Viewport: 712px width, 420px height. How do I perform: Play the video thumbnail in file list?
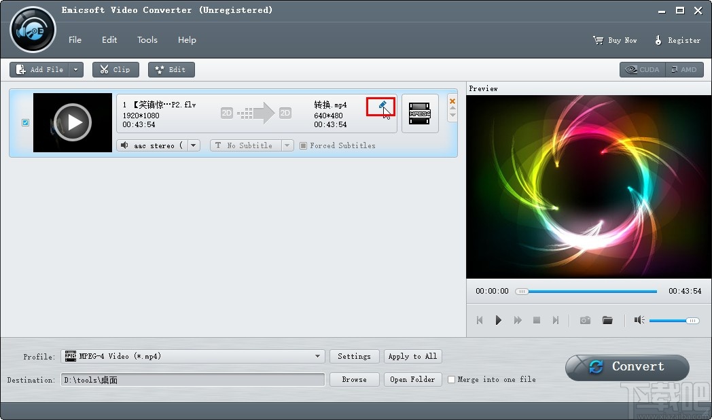point(73,122)
